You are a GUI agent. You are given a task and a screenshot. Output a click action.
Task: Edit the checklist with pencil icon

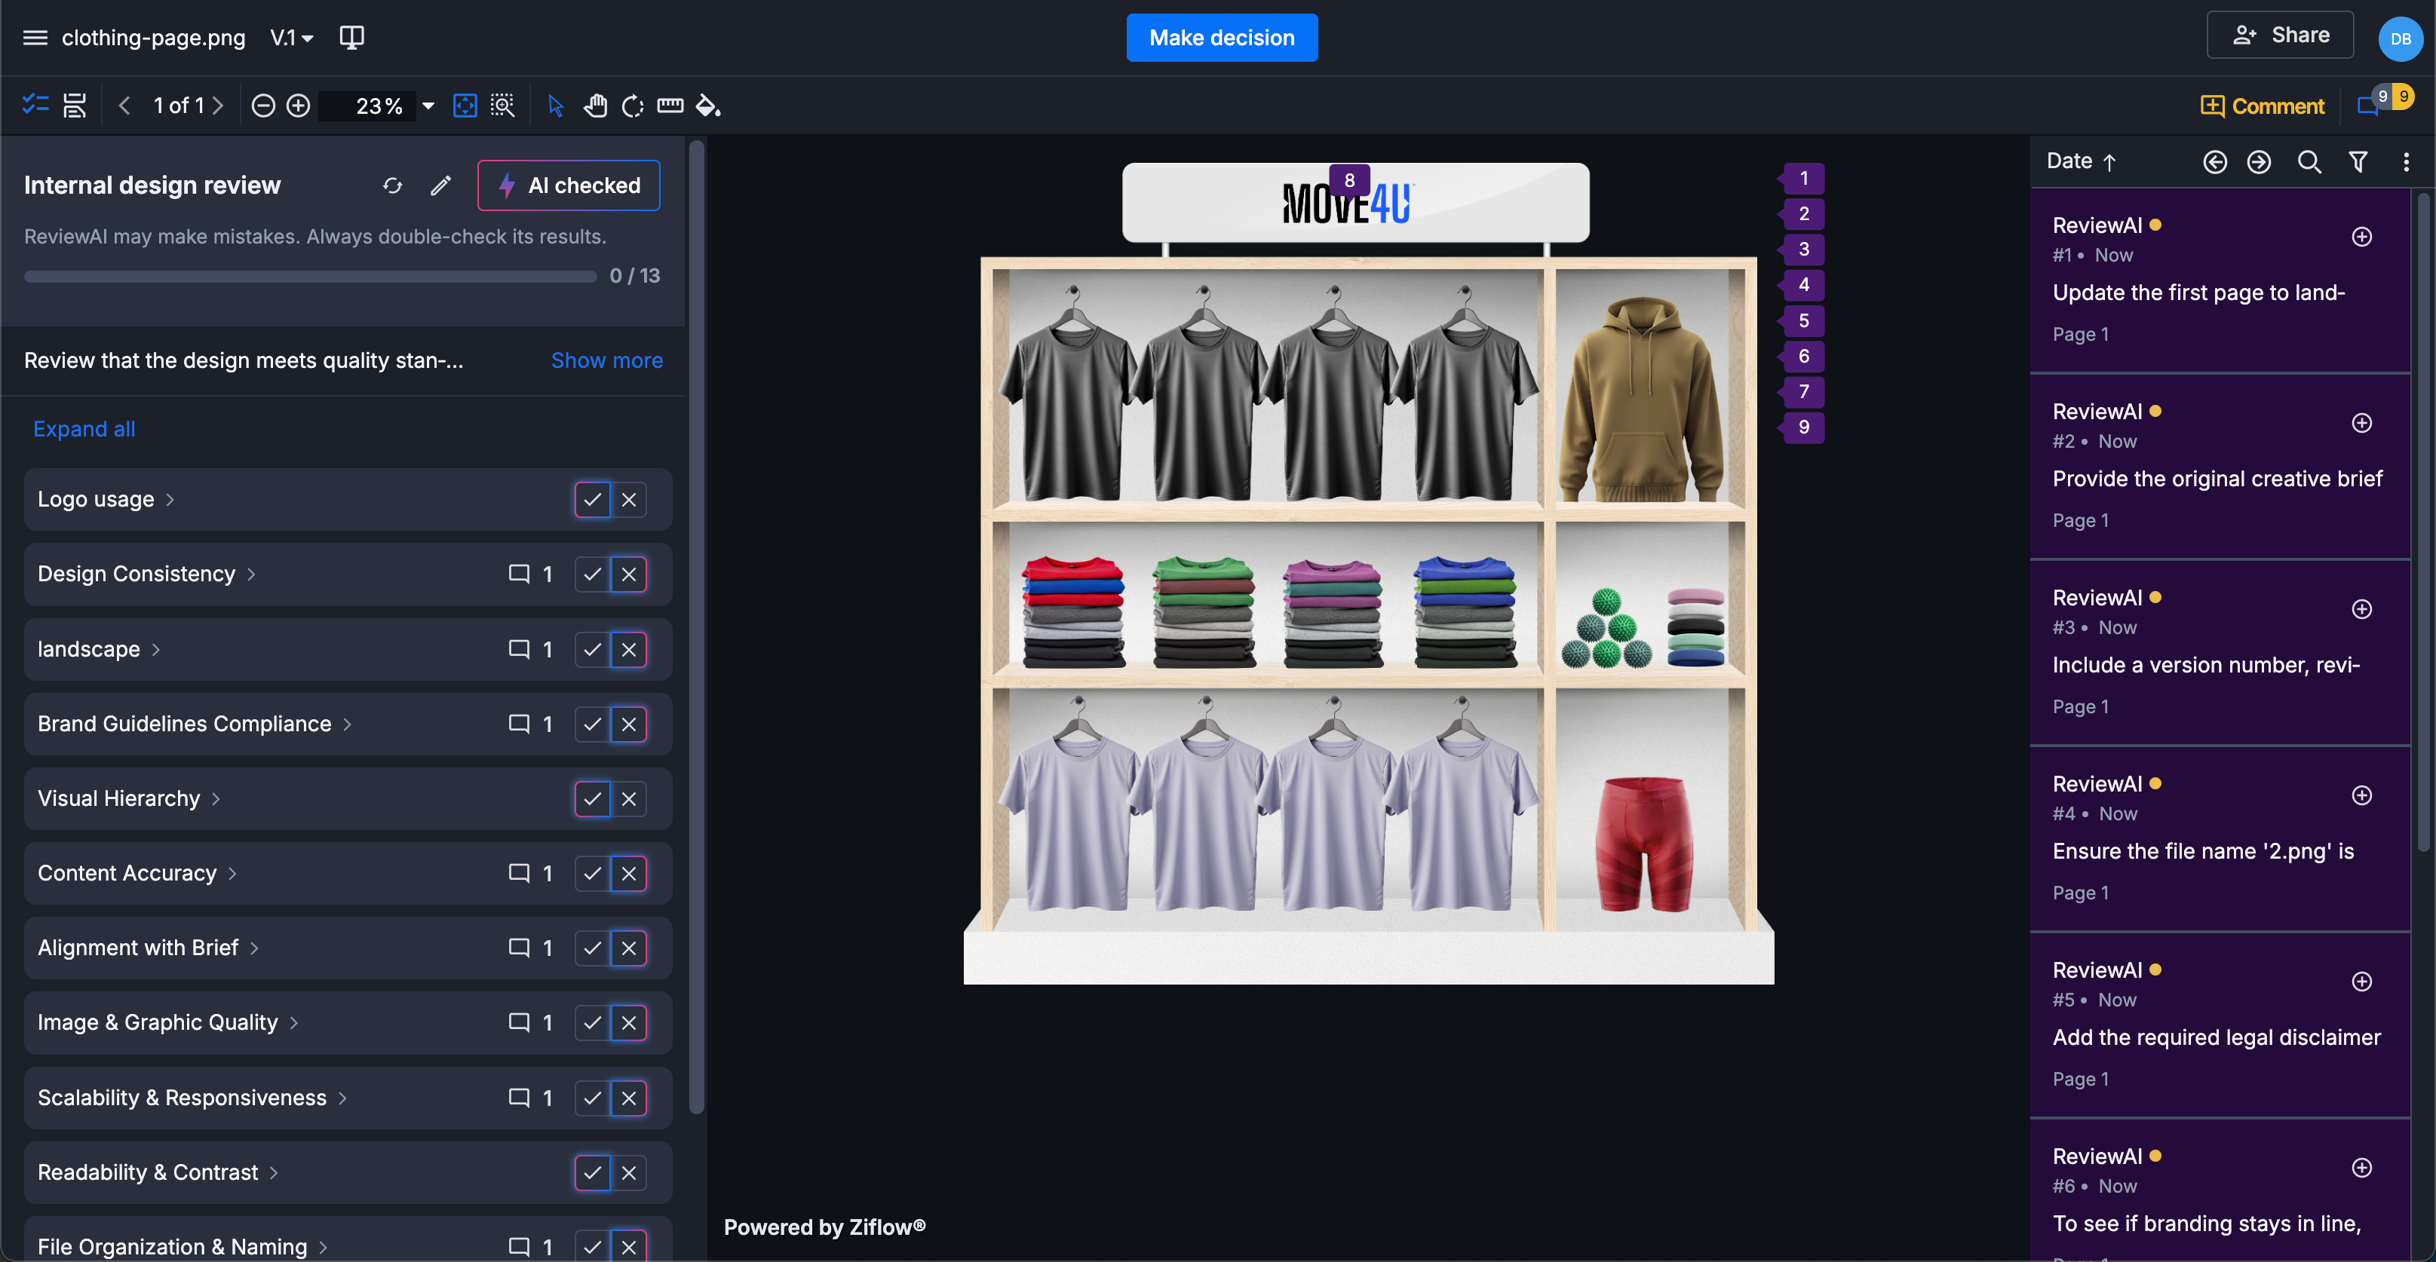coord(440,185)
